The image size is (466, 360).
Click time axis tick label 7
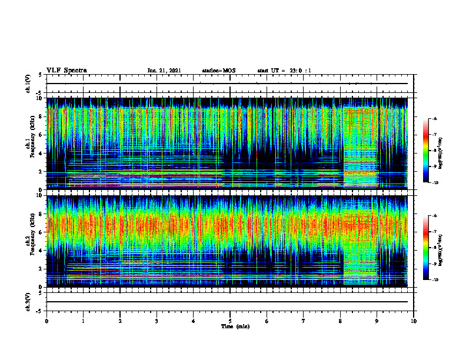click(304, 321)
